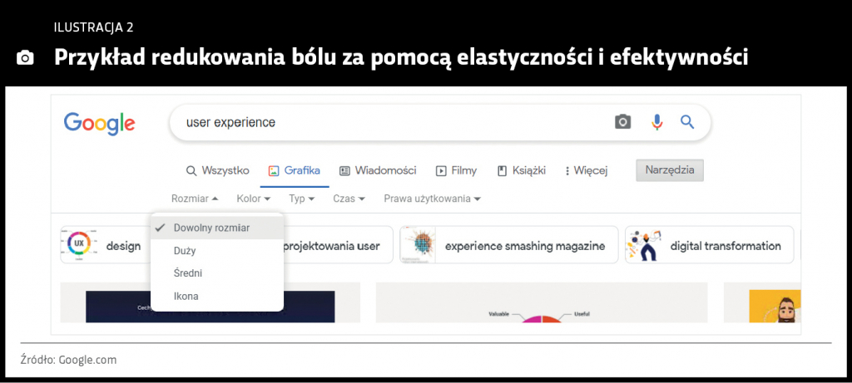Viewport: 852px width, 383px height.
Task: Click the magnifier search button
Action: click(x=687, y=122)
